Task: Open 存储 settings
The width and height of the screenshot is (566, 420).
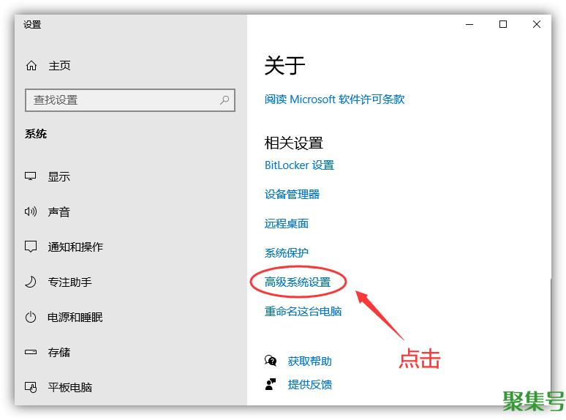Action: click(59, 352)
